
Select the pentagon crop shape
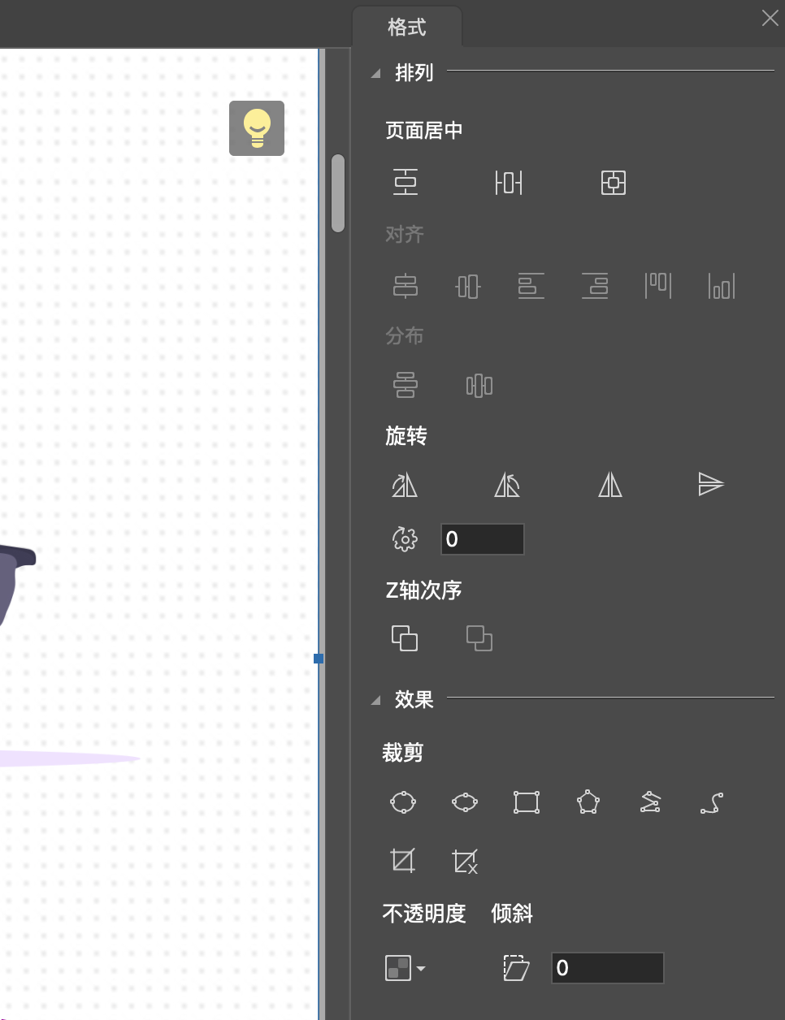[x=588, y=802]
